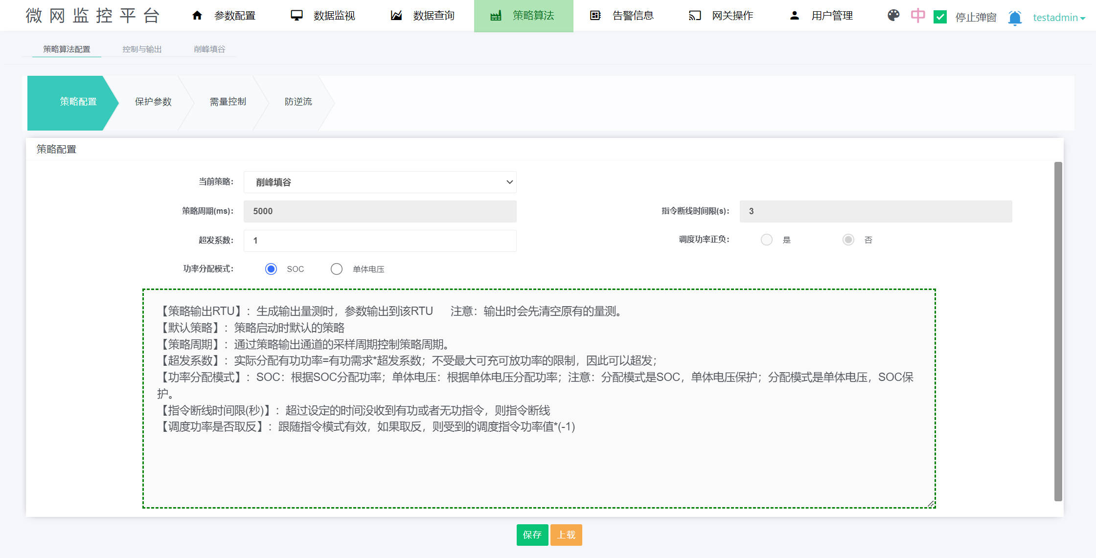
Task: Select the SOC power distribution radio
Action: click(x=271, y=269)
